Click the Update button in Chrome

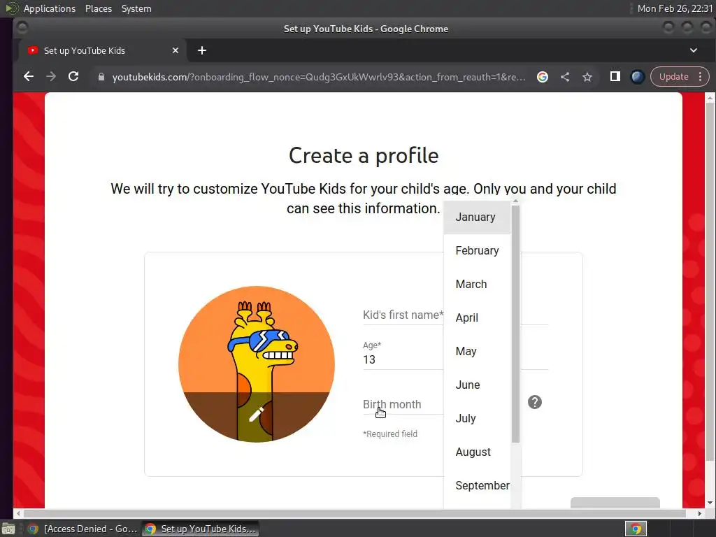coord(673,77)
